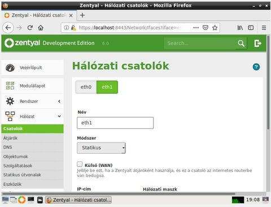Open the Firefox hamburger menu
The height and width of the screenshot is (207, 271).
pyautogui.click(x=264, y=28)
